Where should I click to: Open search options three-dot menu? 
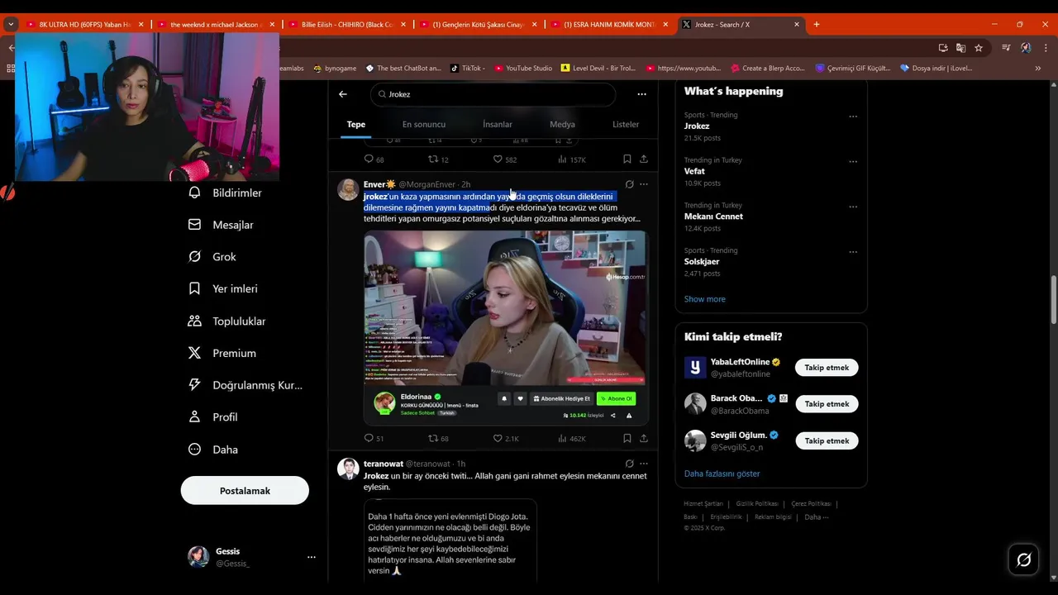pyautogui.click(x=641, y=94)
